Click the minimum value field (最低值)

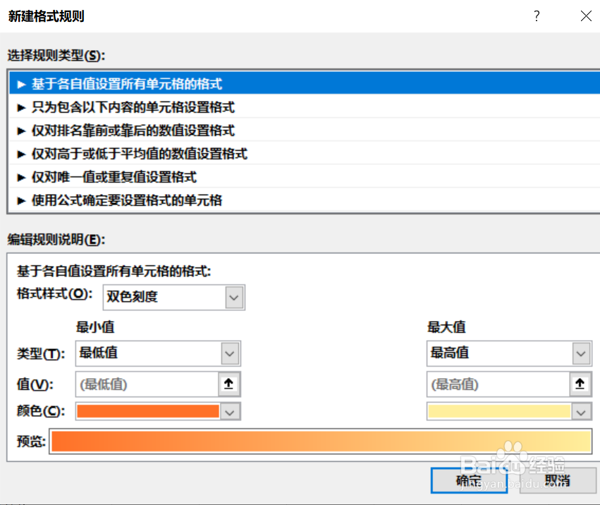point(147,384)
